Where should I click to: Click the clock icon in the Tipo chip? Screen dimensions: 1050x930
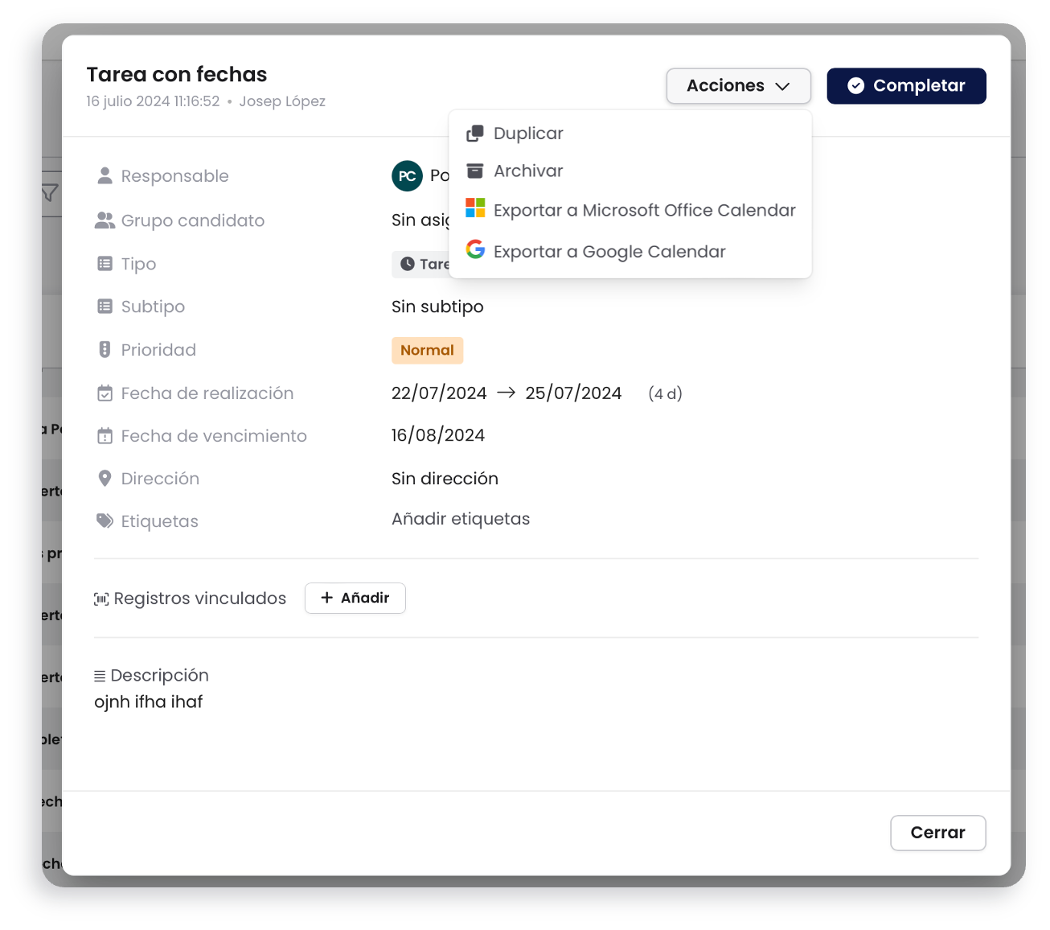point(408,264)
